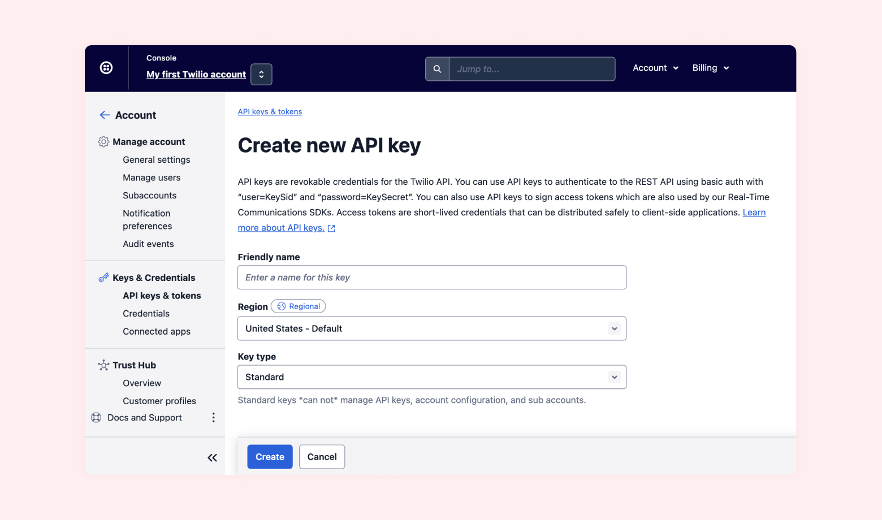The image size is (882, 520).
Task: Open Connected apps
Action: (x=157, y=332)
